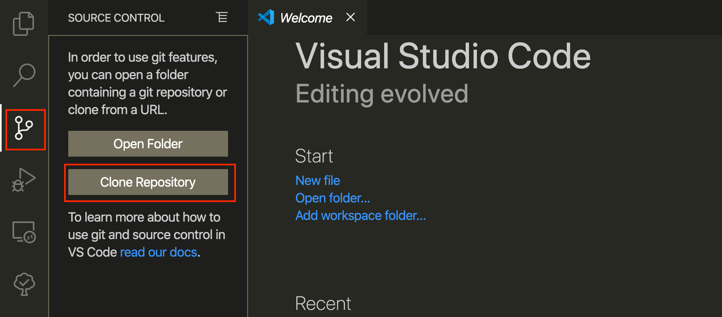The height and width of the screenshot is (317, 722).
Task: Click the Open folder... link
Action: pos(332,198)
